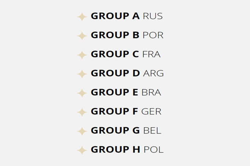
Task: Select the bold GROUP A heading
Action: [x=115, y=16]
